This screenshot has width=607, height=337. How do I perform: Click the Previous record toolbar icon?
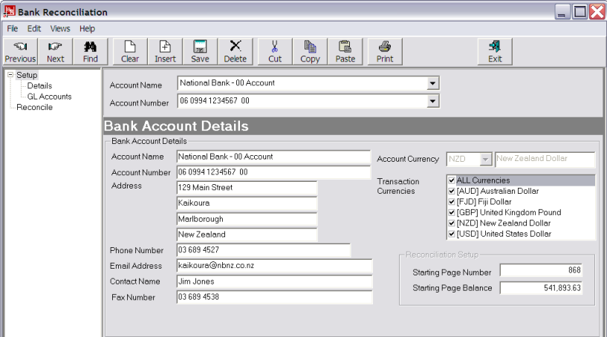point(20,51)
